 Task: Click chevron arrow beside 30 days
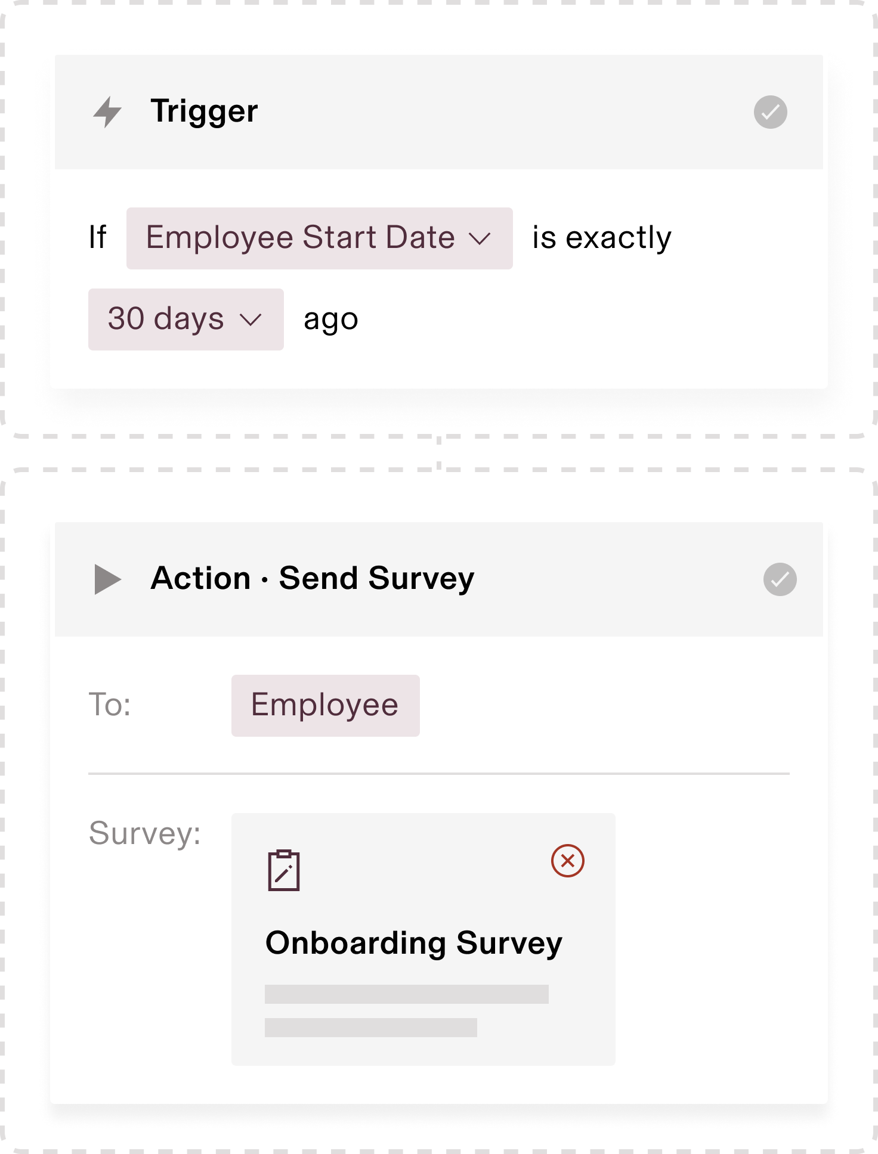pyautogui.click(x=251, y=320)
